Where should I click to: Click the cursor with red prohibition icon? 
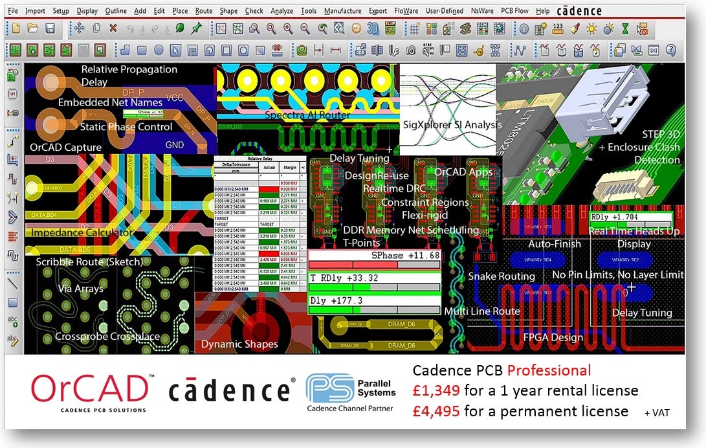[x=643, y=29]
